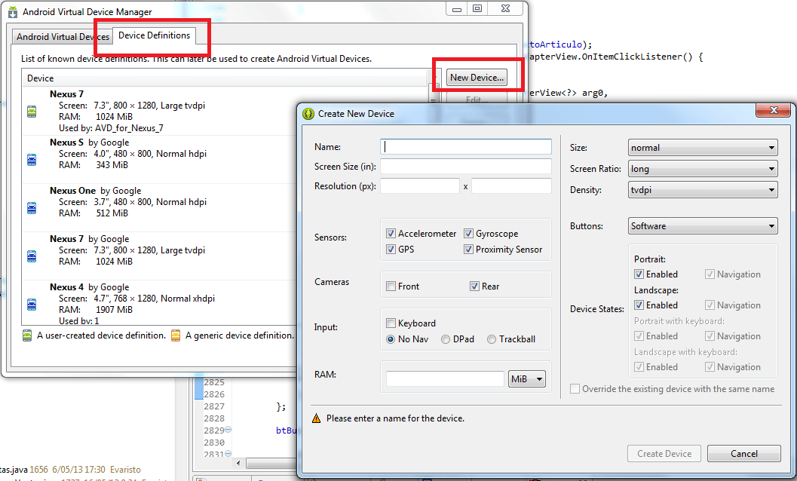The image size is (797, 481).
Task: Uncheck the Proximity Sensor checkbox
Action: 469,249
